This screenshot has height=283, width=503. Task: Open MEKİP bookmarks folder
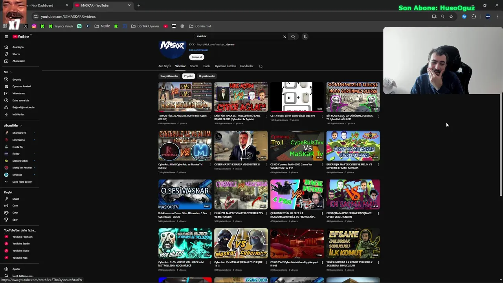(102, 26)
